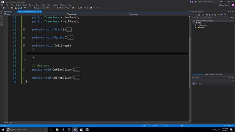Click the Solution Explorer search magnifier icon
235x132 pixels.
tap(231, 18)
